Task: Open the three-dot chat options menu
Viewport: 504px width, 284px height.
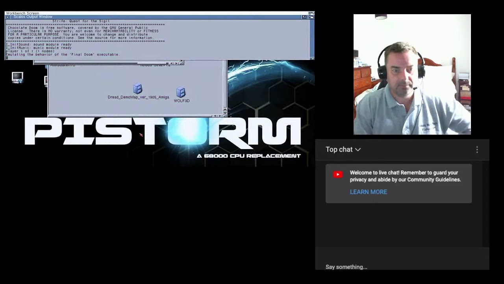Action: [x=477, y=149]
